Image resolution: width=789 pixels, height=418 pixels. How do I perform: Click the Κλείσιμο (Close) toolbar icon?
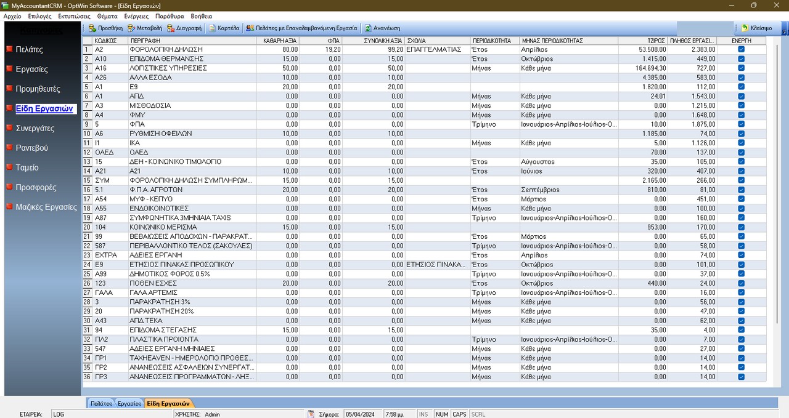coord(745,28)
